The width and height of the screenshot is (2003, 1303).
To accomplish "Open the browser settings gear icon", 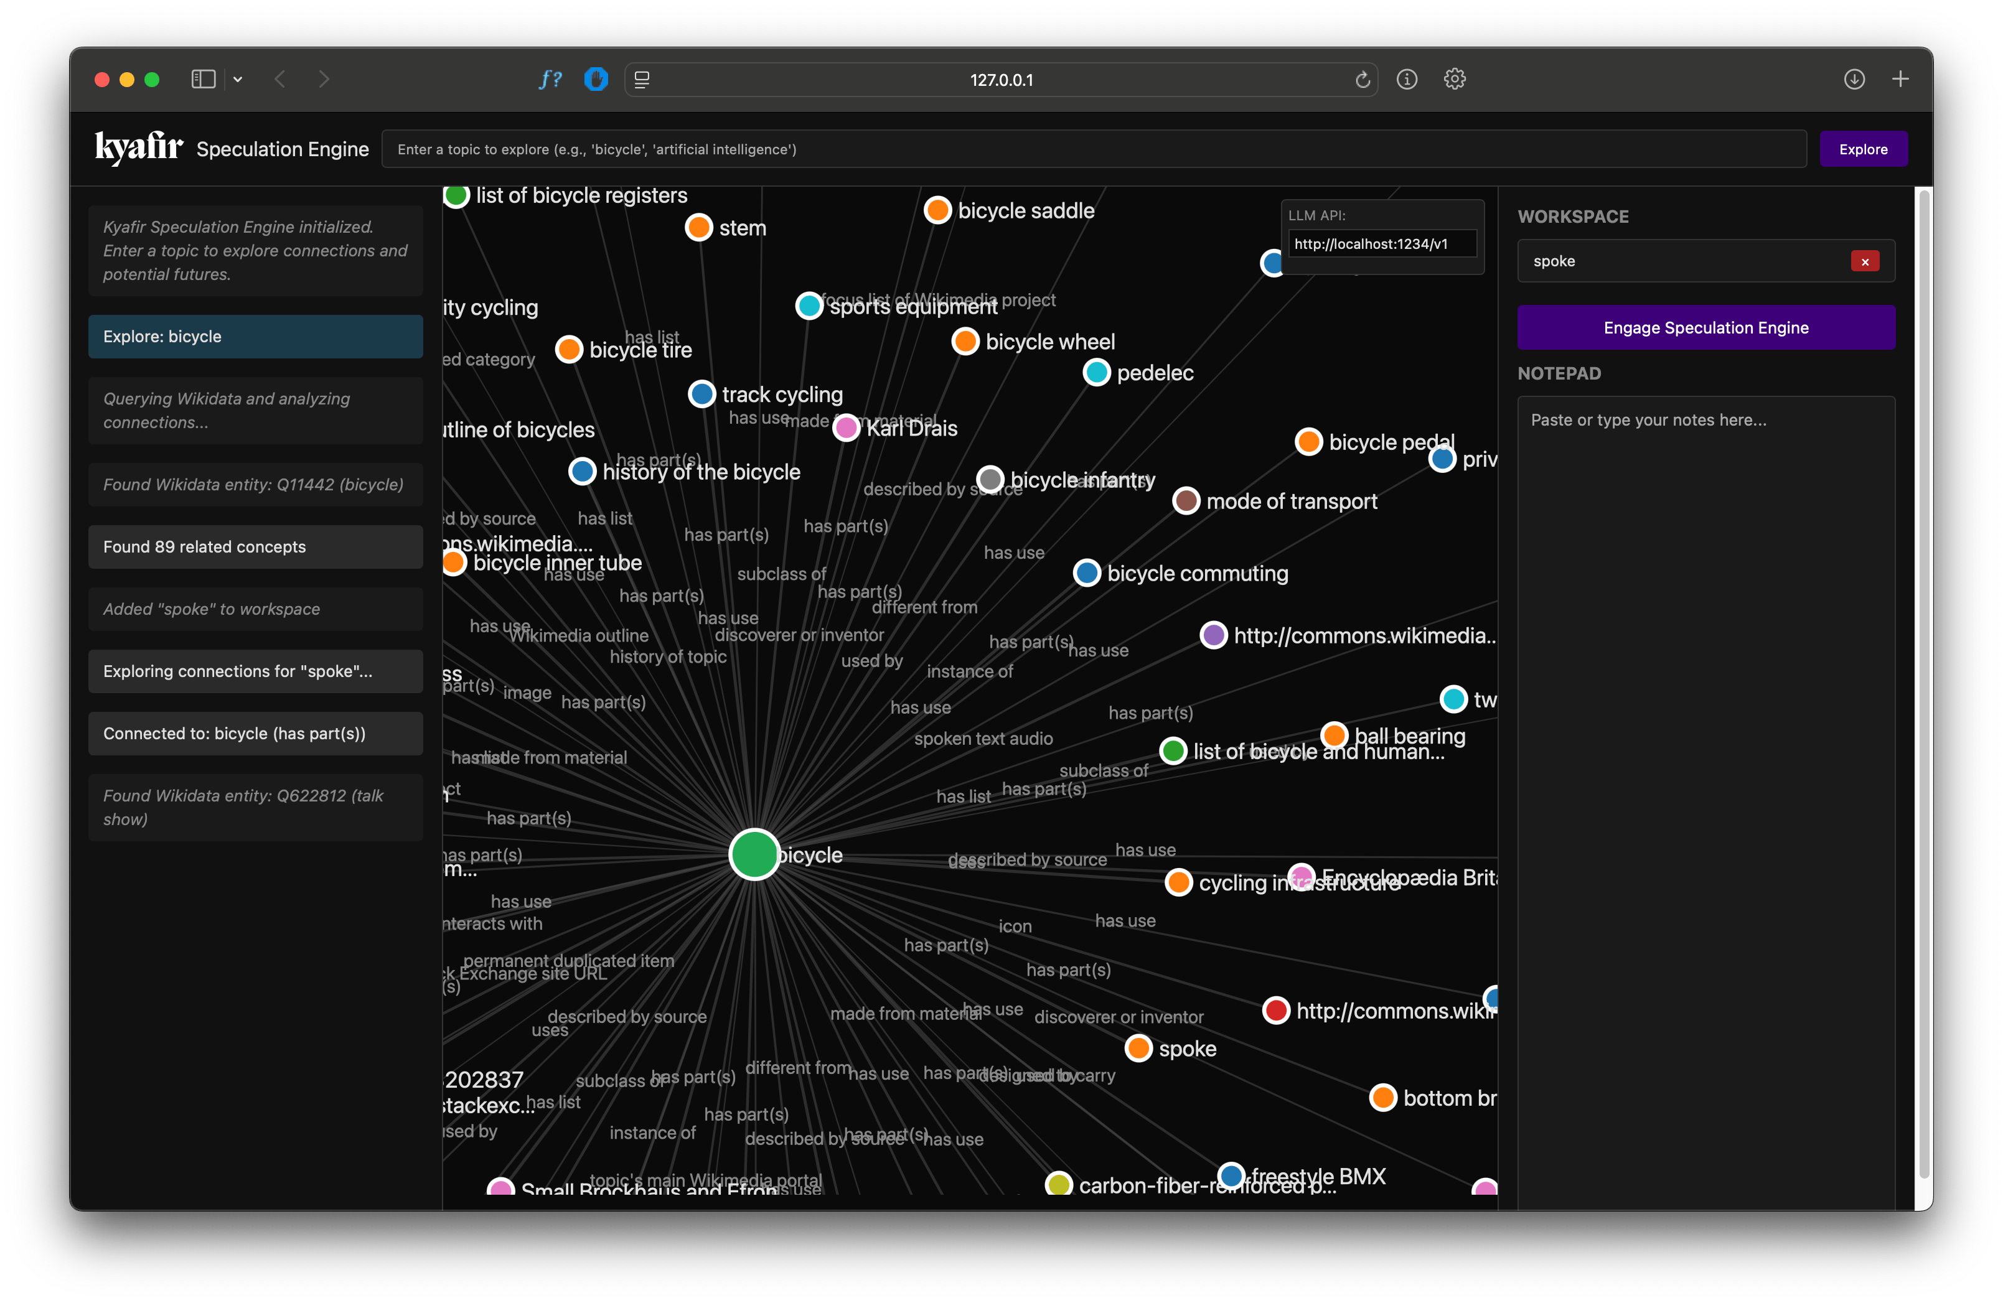I will coord(1454,79).
